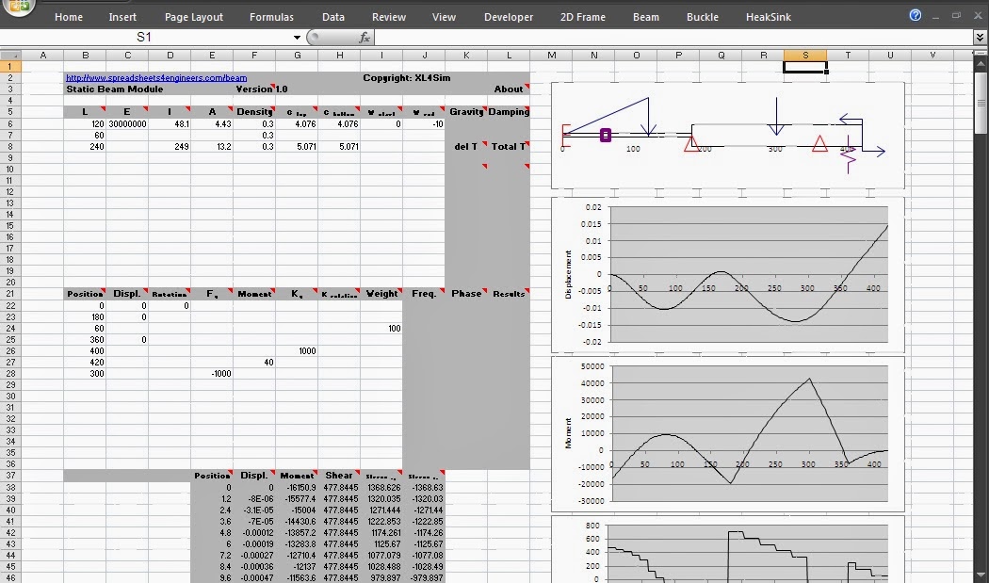Switch to the HeakSink ribbon tab
The width and height of the screenshot is (989, 583).
[x=769, y=16]
